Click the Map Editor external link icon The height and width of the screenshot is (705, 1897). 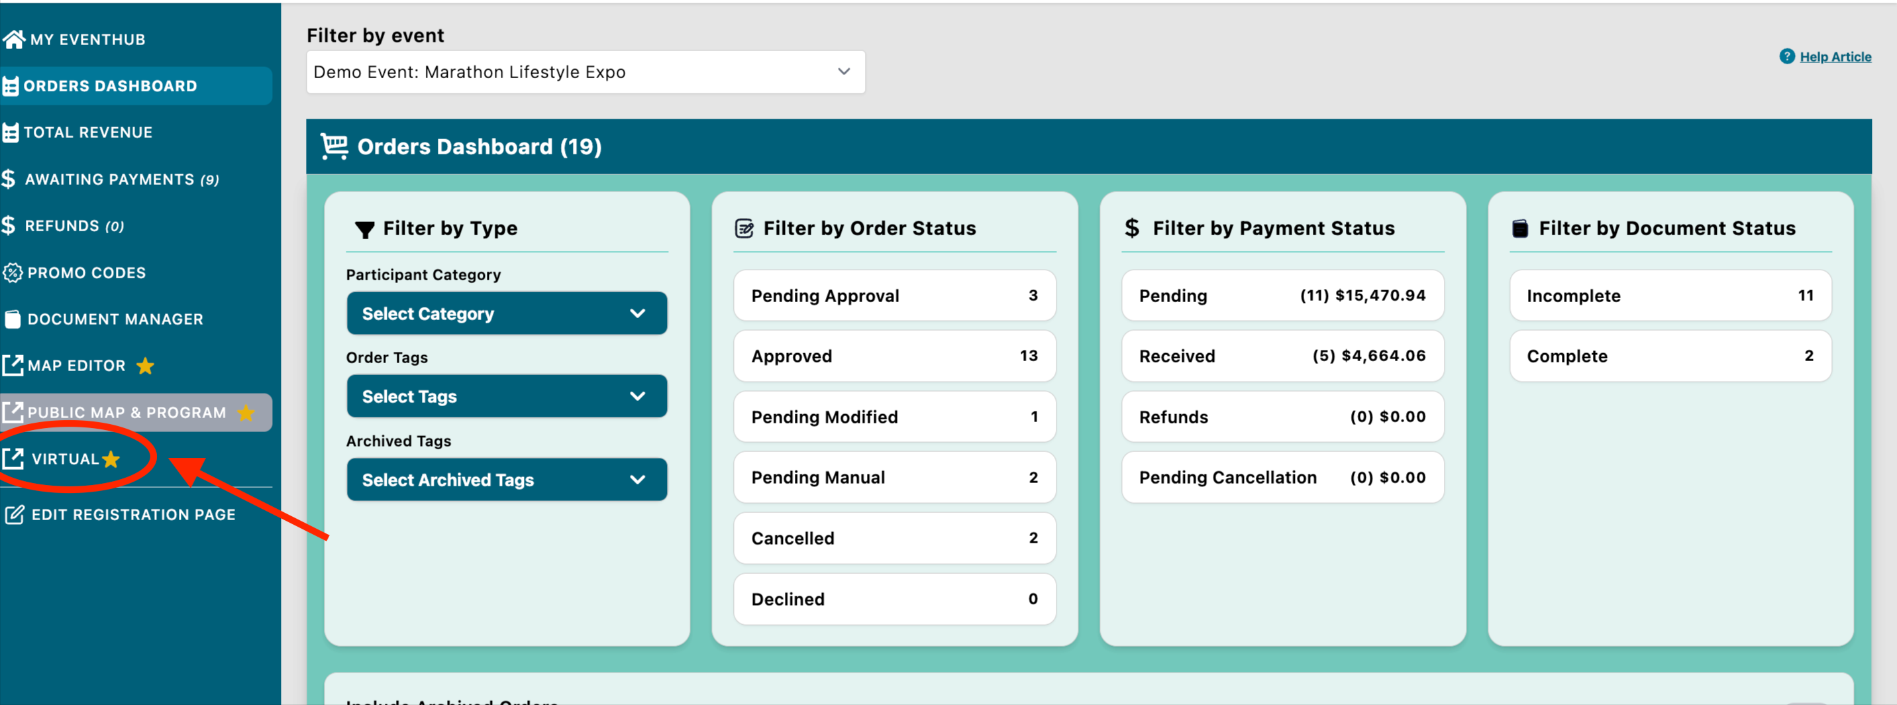tap(13, 365)
